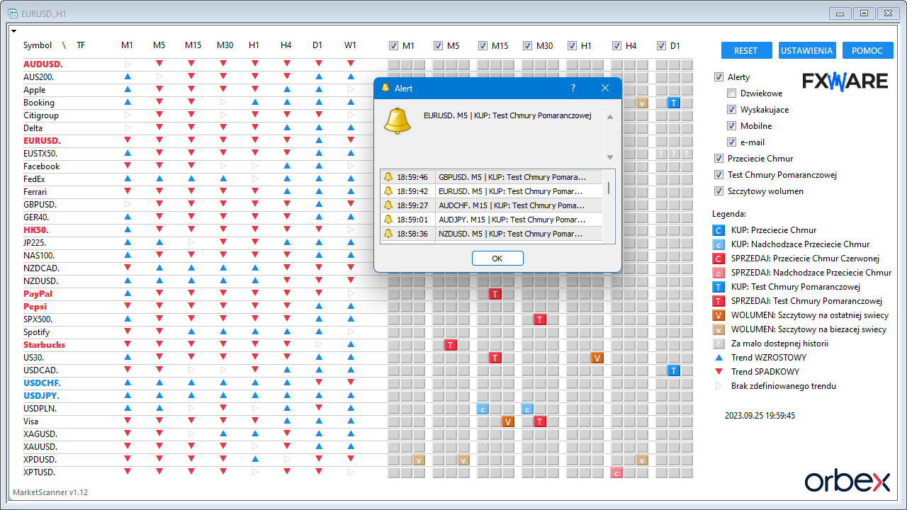The height and width of the screenshot is (510, 907).
Task: Open the small dropdown arrow above Symbol header
Action: pyautogui.click(x=13, y=31)
